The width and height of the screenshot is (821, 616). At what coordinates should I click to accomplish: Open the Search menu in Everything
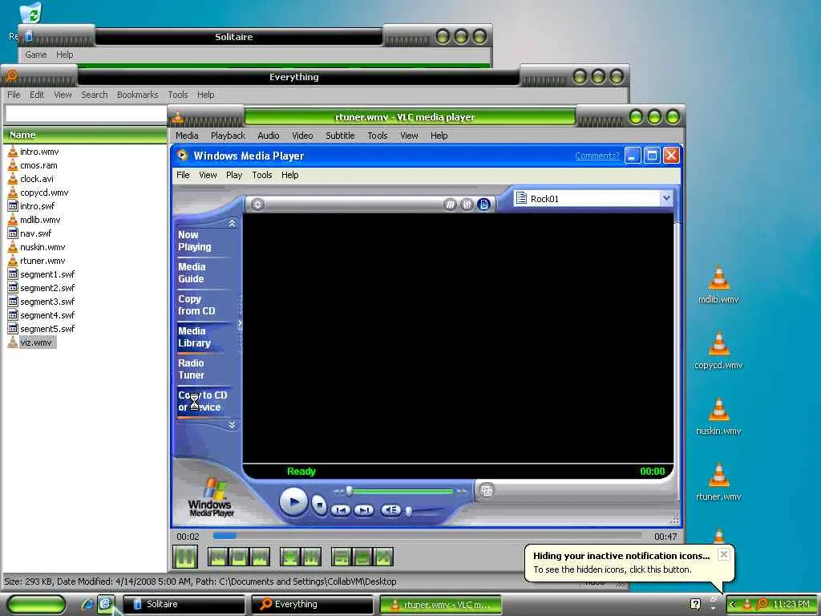pos(95,95)
